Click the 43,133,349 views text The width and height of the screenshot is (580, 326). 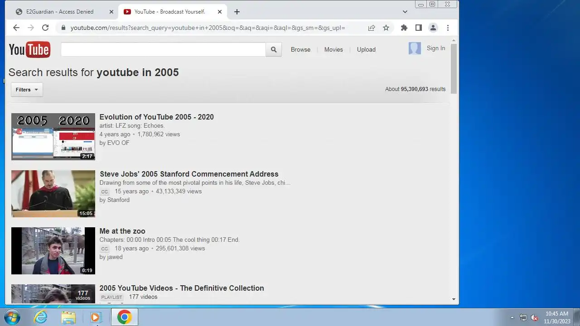[179, 191]
